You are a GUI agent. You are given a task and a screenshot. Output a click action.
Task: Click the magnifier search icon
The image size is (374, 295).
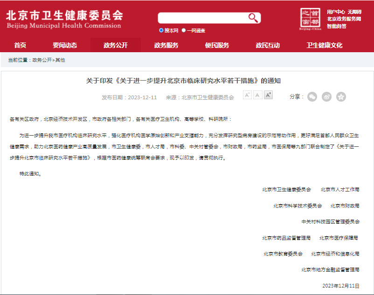pos(253,18)
